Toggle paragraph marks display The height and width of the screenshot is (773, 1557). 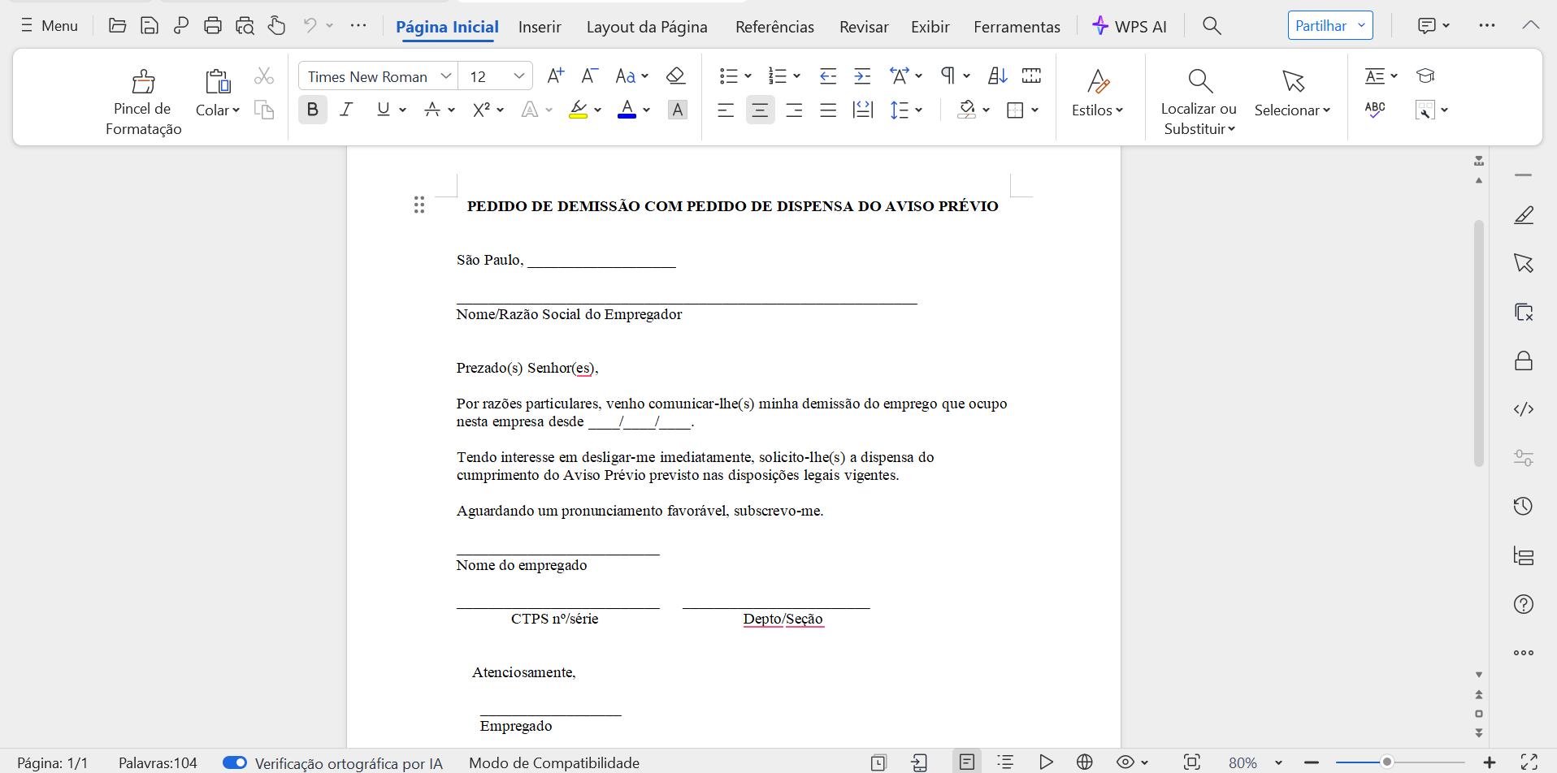click(x=948, y=75)
